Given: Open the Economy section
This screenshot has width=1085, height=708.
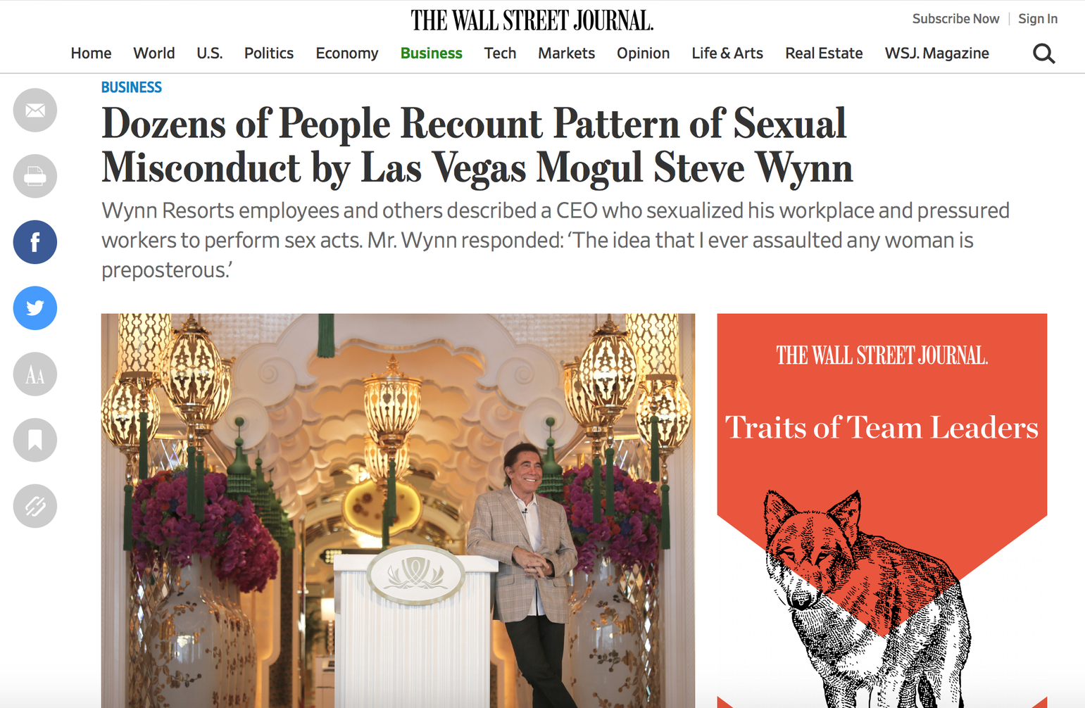Looking at the screenshot, I should [x=347, y=53].
